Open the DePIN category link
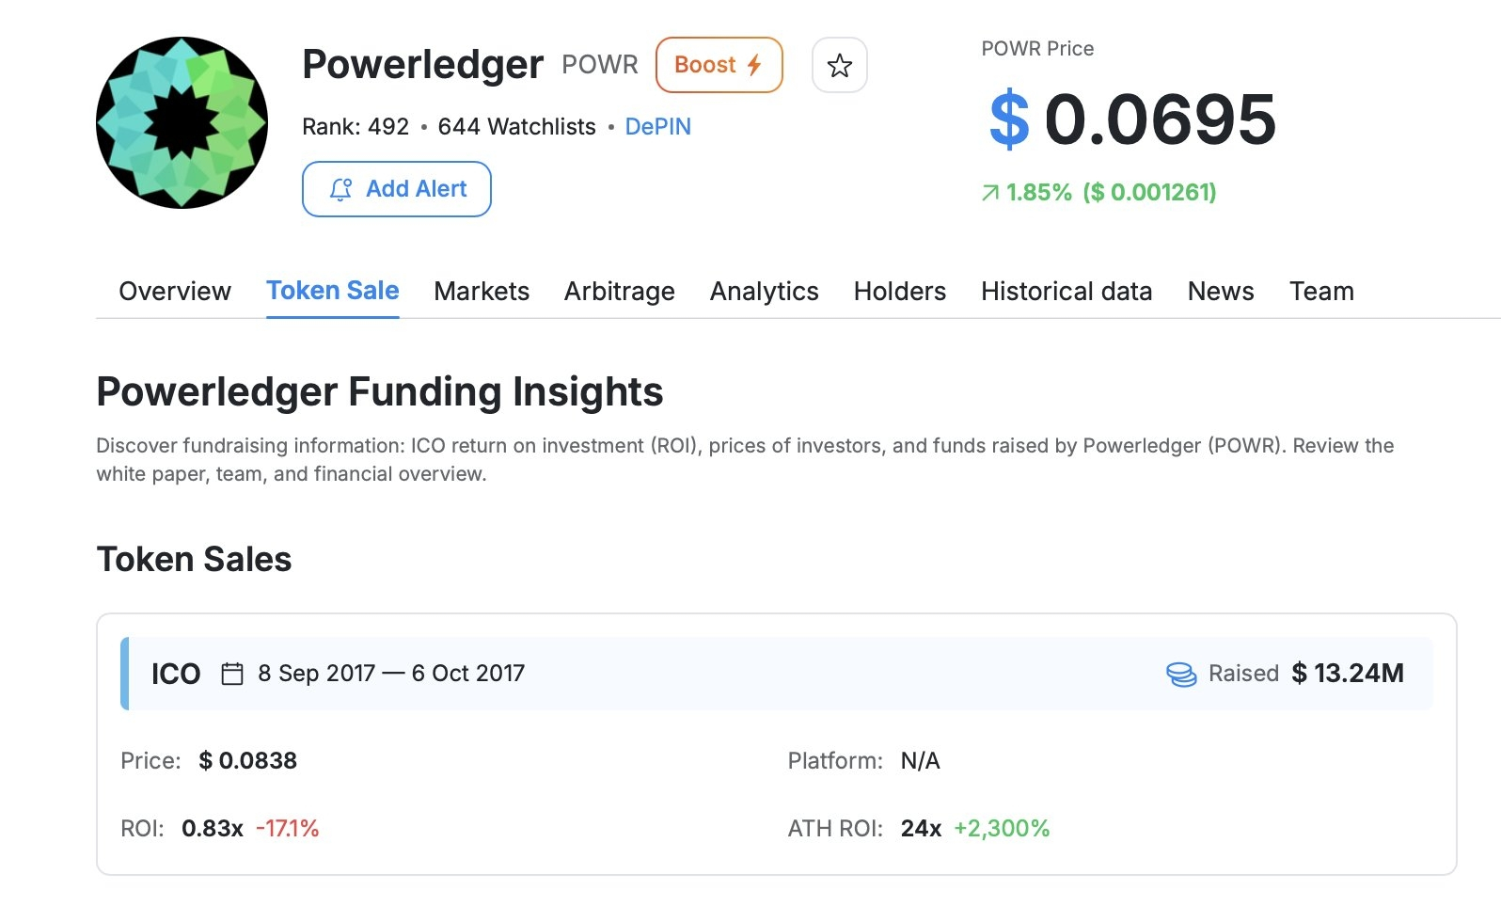This screenshot has width=1501, height=922. 657,127
